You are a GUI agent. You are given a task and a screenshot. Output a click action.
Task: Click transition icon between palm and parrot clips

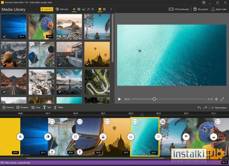(x=186, y=137)
